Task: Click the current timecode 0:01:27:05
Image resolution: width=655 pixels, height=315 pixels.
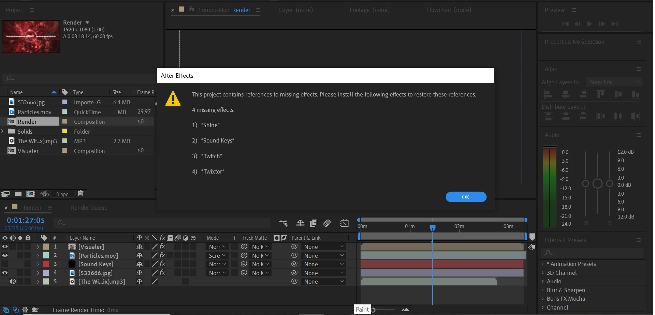Action: (26, 220)
